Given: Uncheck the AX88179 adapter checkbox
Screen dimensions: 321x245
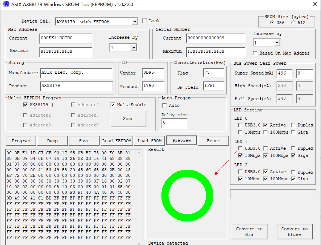Looking at the screenshot, I should click(25, 105).
